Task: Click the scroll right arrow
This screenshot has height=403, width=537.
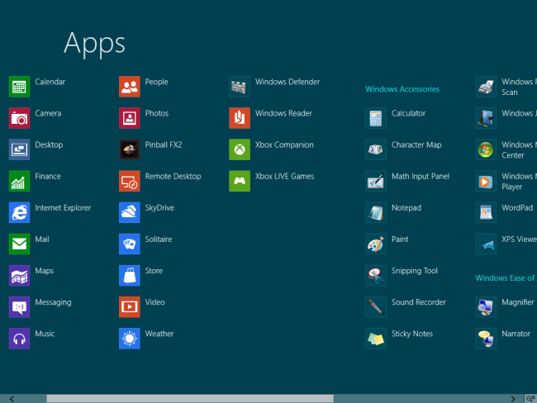Action: pos(513,399)
